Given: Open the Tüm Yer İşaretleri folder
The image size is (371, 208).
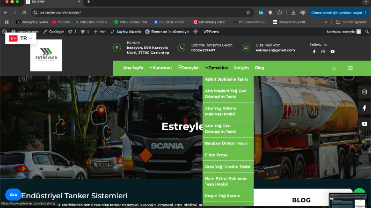Looking at the screenshot, I should click(x=352, y=22).
